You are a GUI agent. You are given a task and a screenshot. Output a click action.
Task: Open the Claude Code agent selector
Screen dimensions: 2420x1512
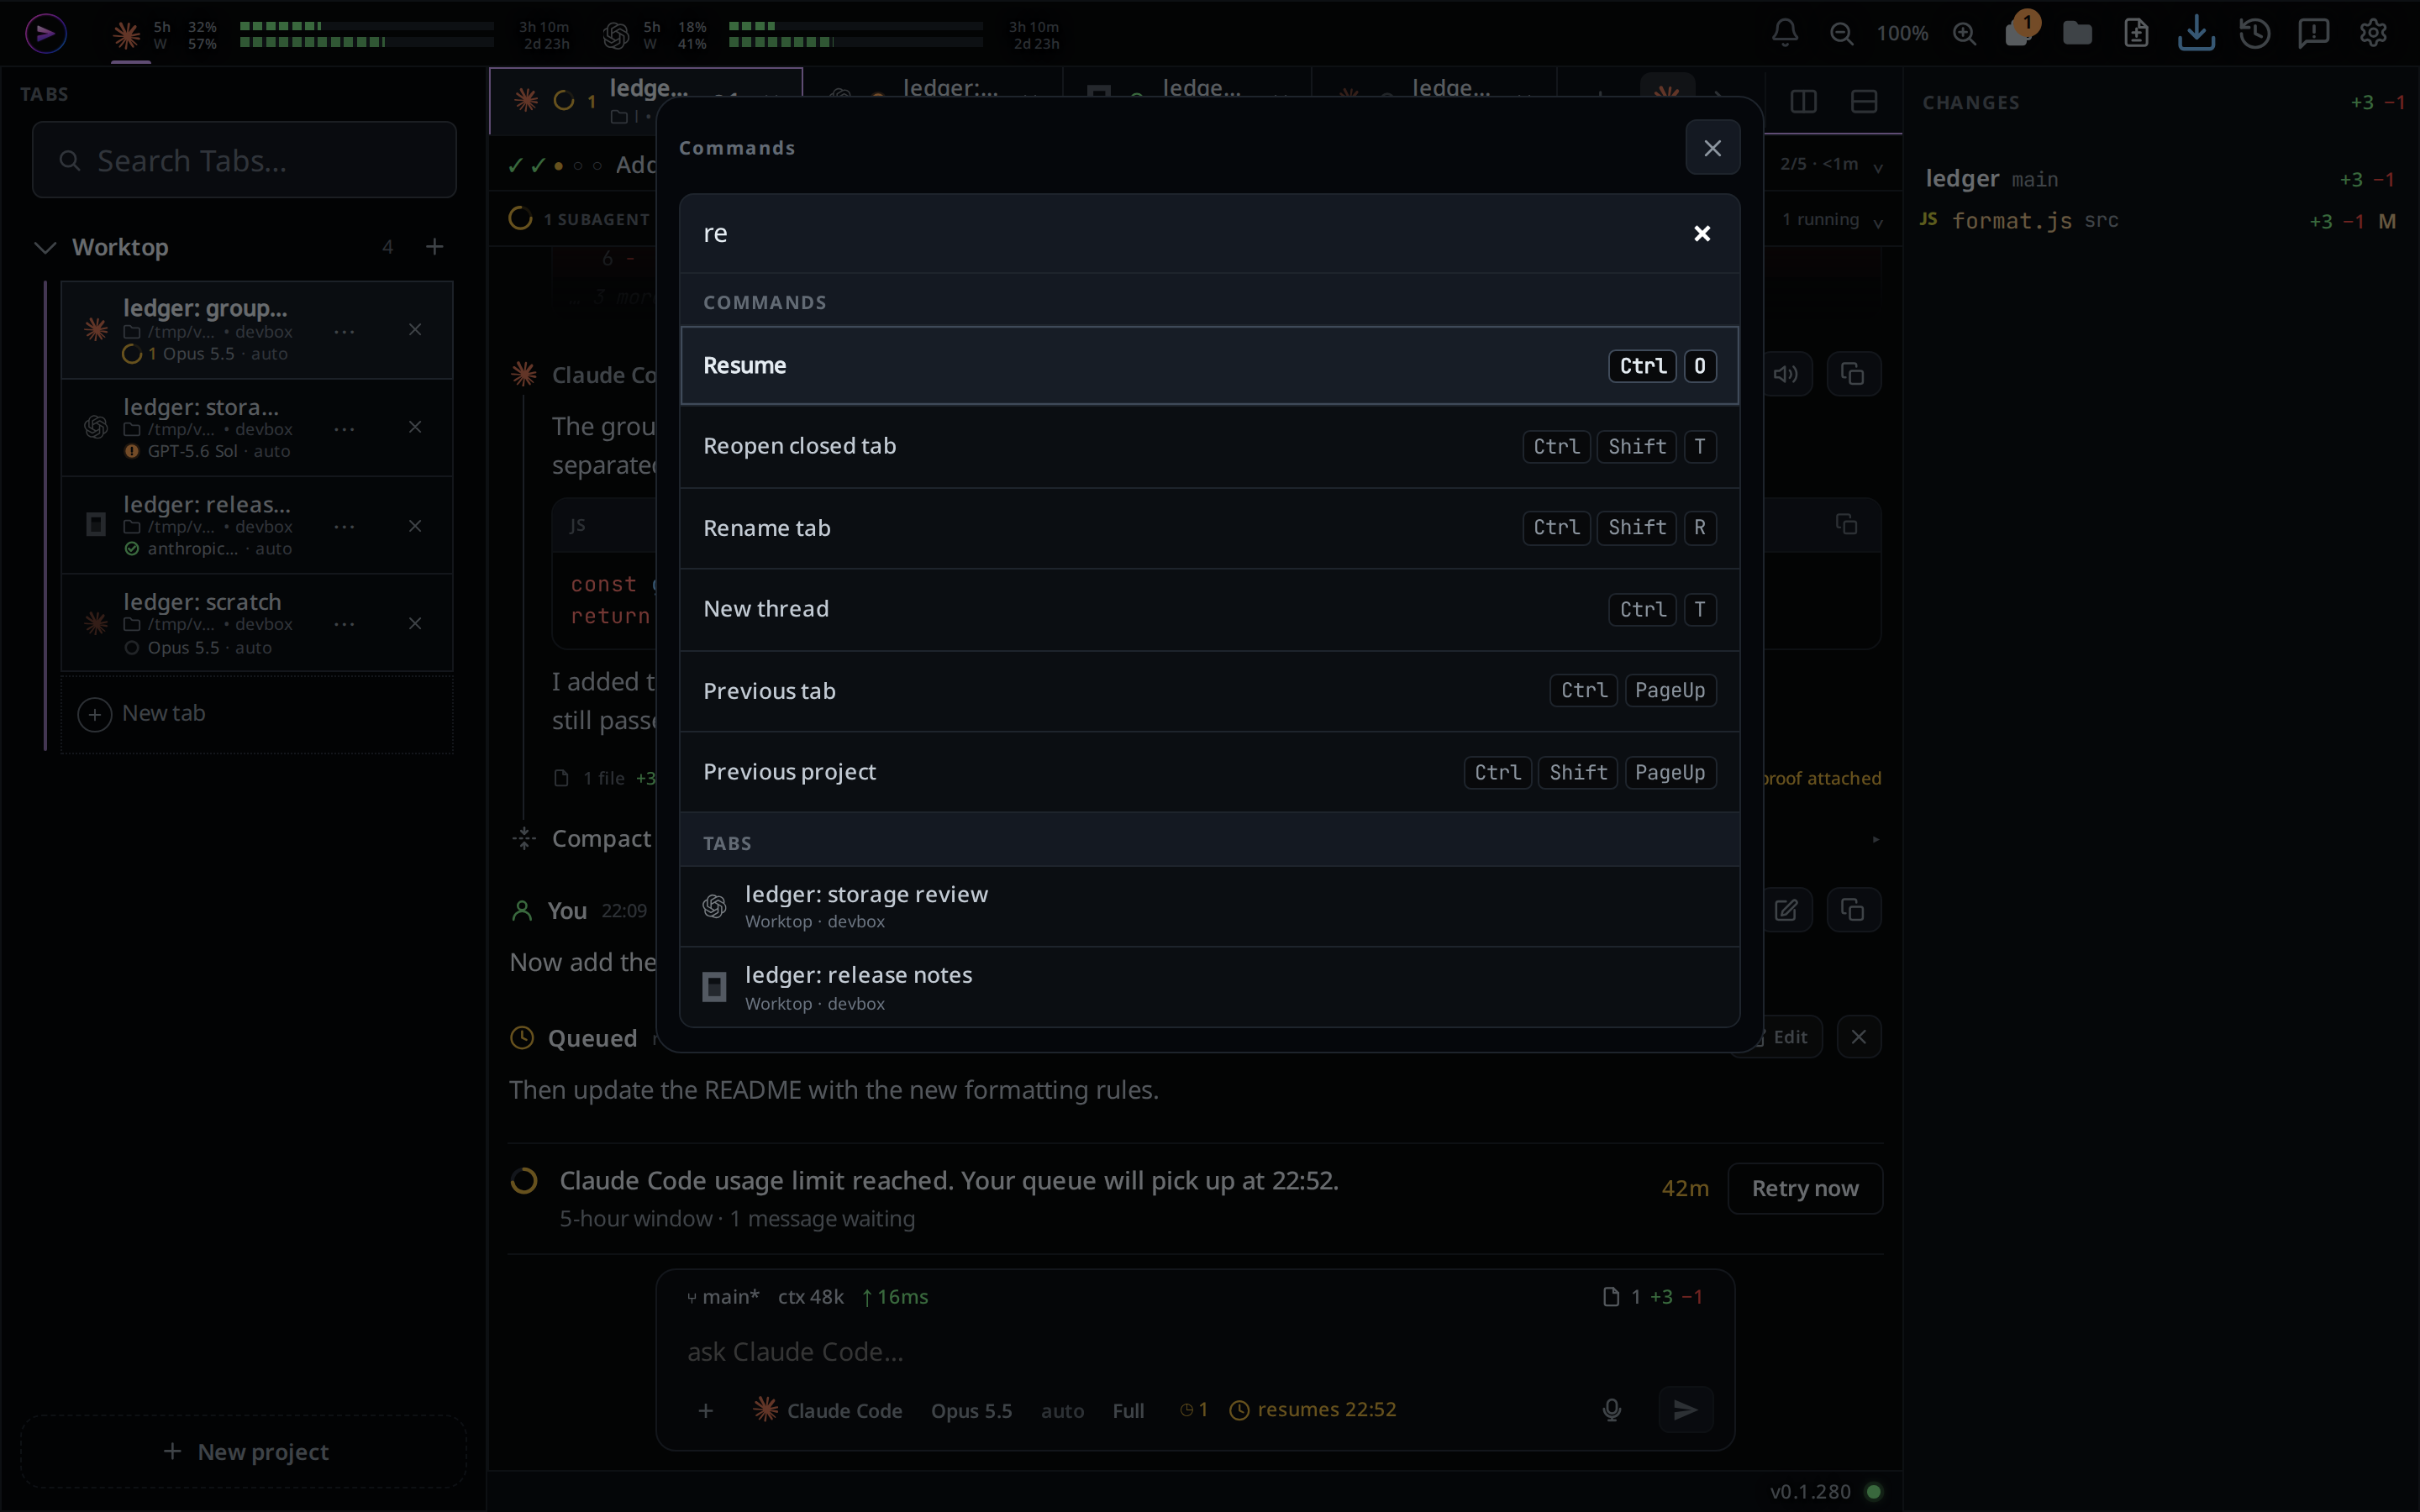pos(828,1410)
